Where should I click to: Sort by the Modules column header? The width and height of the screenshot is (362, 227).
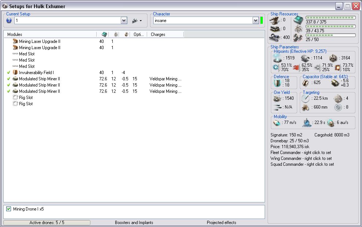click(x=50, y=34)
